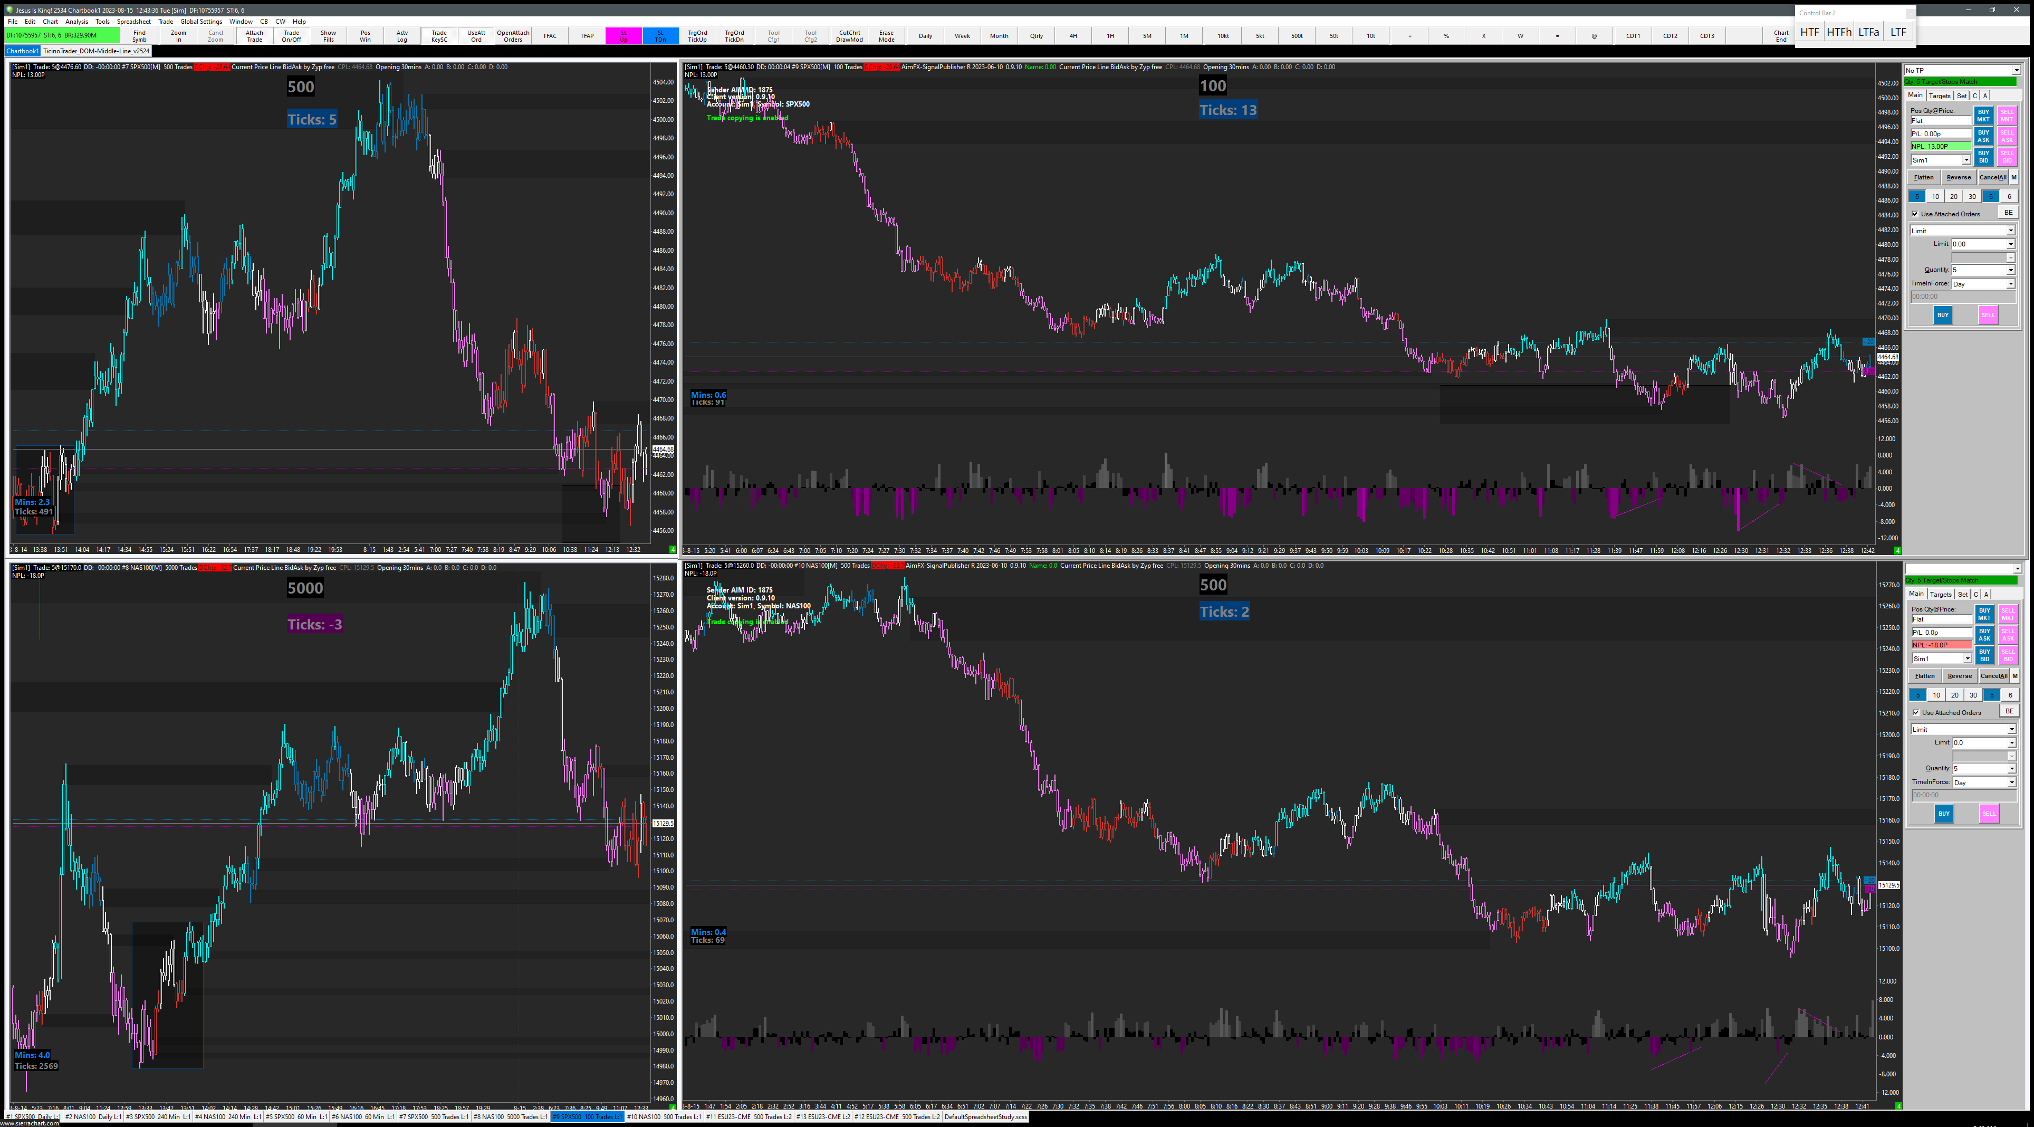Switch to the TicinoTrader_DOM-Middle-Line_v2524 tab
The width and height of the screenshot is (2034, 1127).
click(95, 51)
